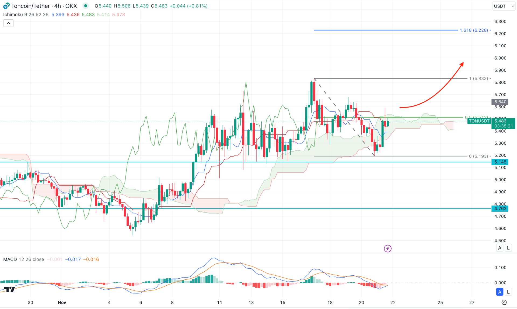Screen dimensions: 517x309
Task: Select the Ichimoku indicator legend
Action: pyautogui.click(x=13, y=15)
